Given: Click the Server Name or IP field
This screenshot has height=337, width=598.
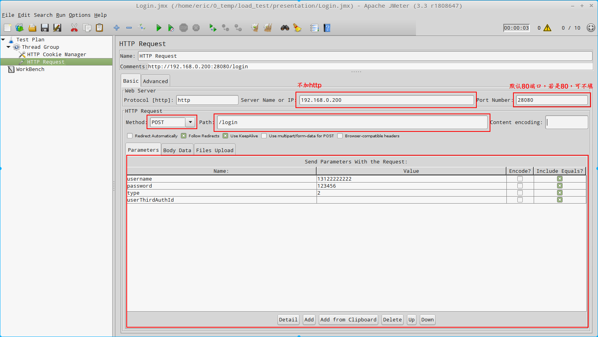Looking at the screenshot, I should coord(386,100).
